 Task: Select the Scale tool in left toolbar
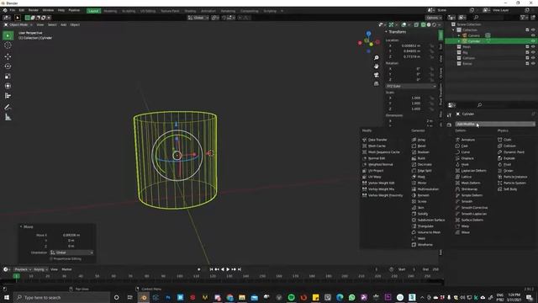pyautogui.click(x=8, y=76)
